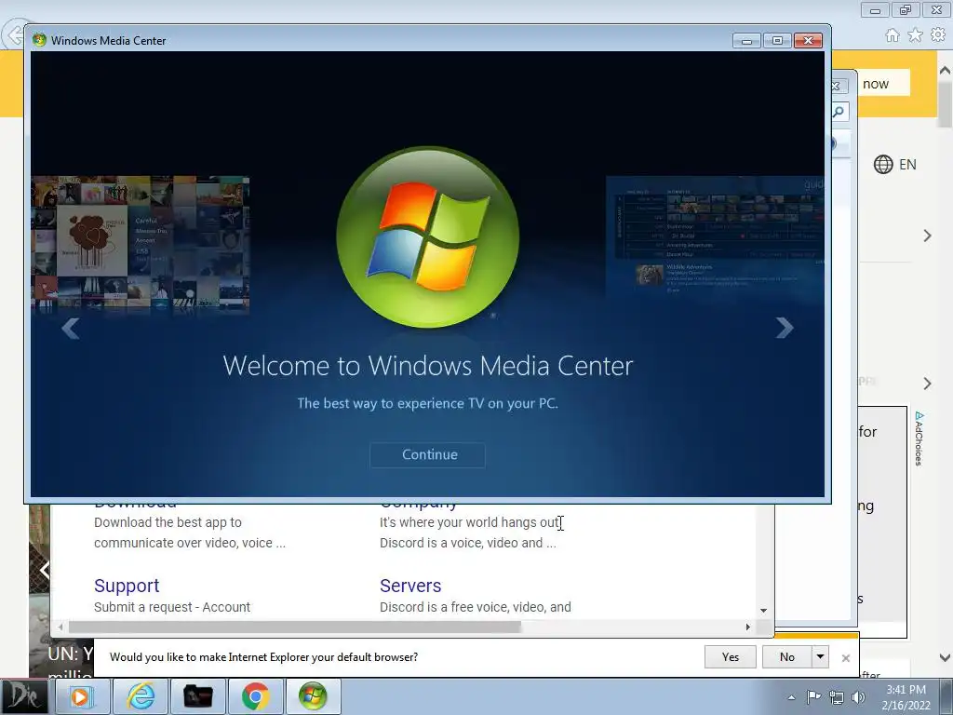Open Internet Explorer from the taskbar
Viewport: 953px width, 715px height.
point(141,696)
